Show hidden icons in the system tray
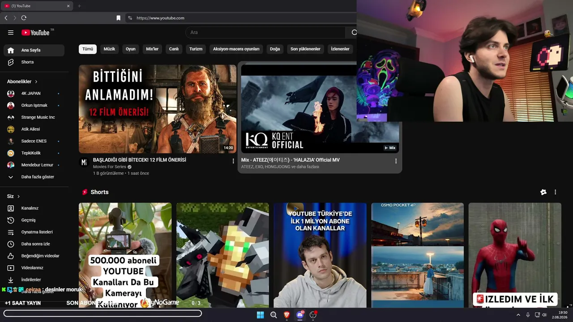Viewport: 573px width, 322px height. tap(518, 315)
